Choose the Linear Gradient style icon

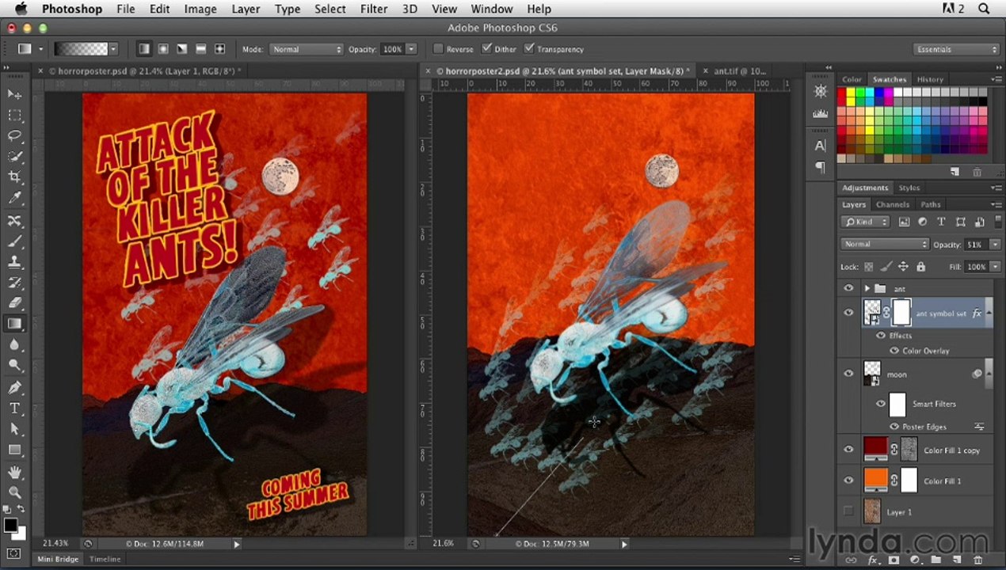[144, 49]
